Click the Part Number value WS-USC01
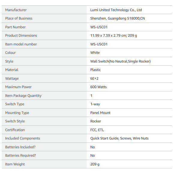 pos(99,27)
